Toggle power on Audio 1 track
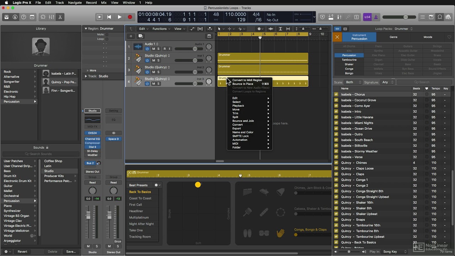 [x=147, y=49]
